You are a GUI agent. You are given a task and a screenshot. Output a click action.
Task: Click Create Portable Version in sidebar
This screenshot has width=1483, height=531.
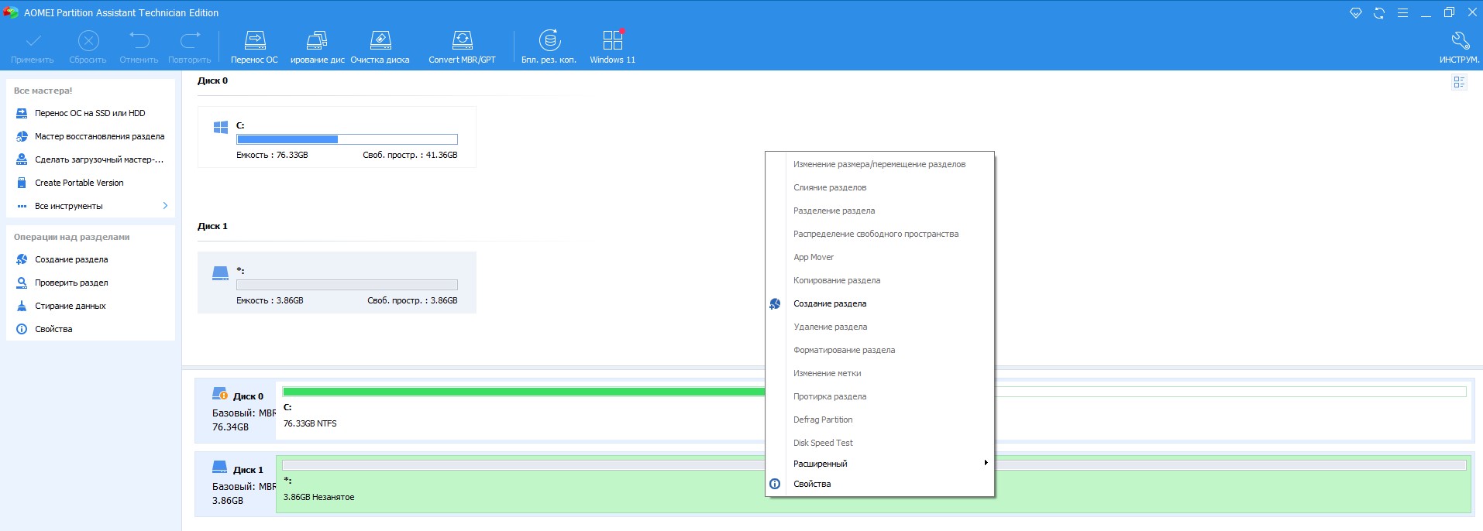point(79,183)
